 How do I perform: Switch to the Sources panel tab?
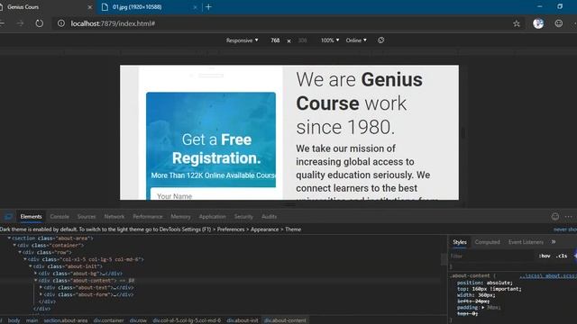point(87,217)
